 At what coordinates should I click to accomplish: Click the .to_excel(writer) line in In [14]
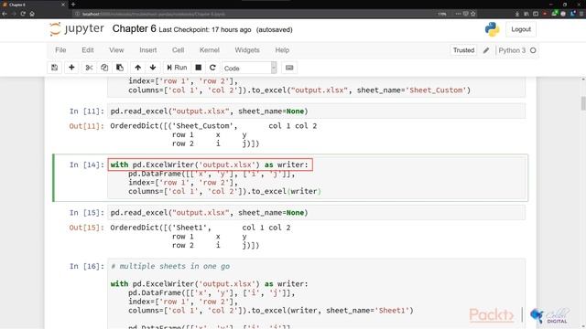(224, 191)
